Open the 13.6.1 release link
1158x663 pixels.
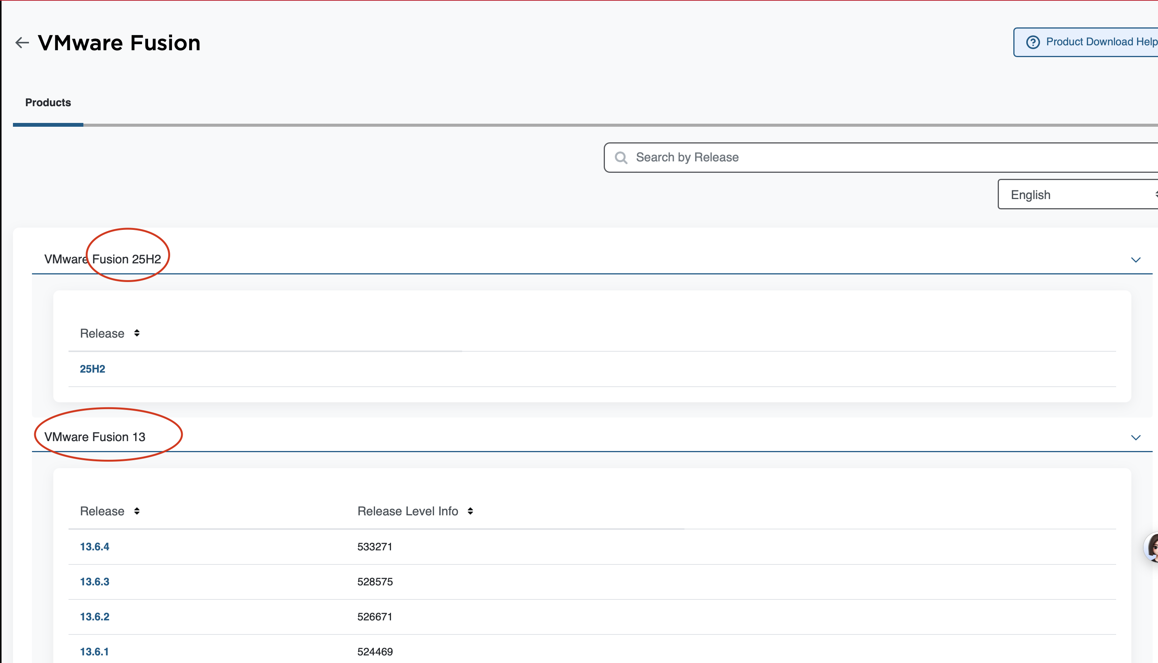tap(94, 652)
